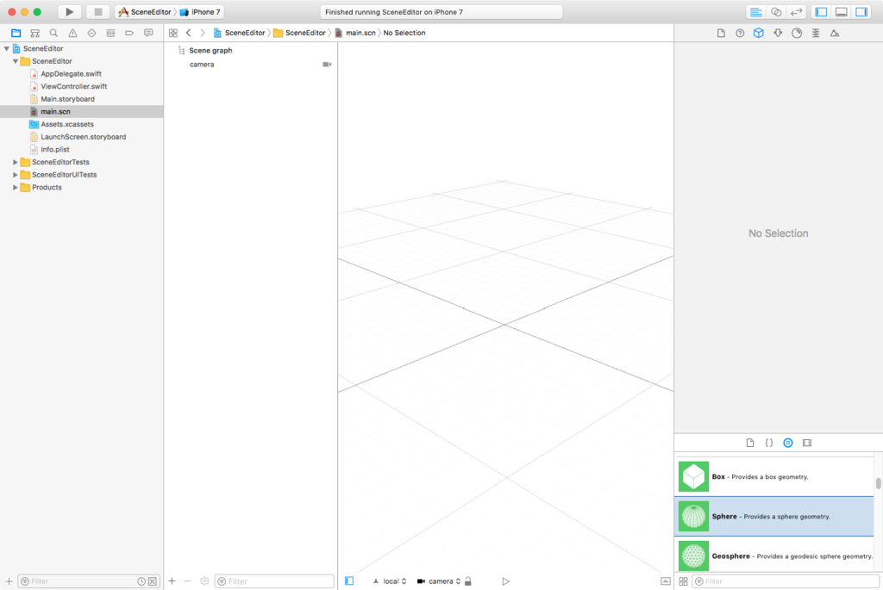
Task: Add a node to the scene graph
Action: [x=172, y=581]
